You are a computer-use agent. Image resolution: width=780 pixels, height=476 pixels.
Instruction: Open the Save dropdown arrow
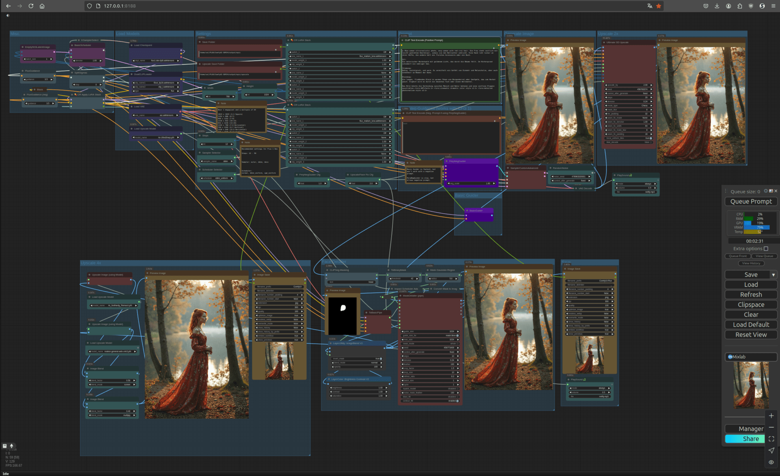(x=773, y=275)
